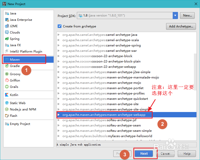Image resolution: width=200 pixels, height=160 pixels.
Task: Expand the camel-archetype-scala node
Action: tap(59, 40)
